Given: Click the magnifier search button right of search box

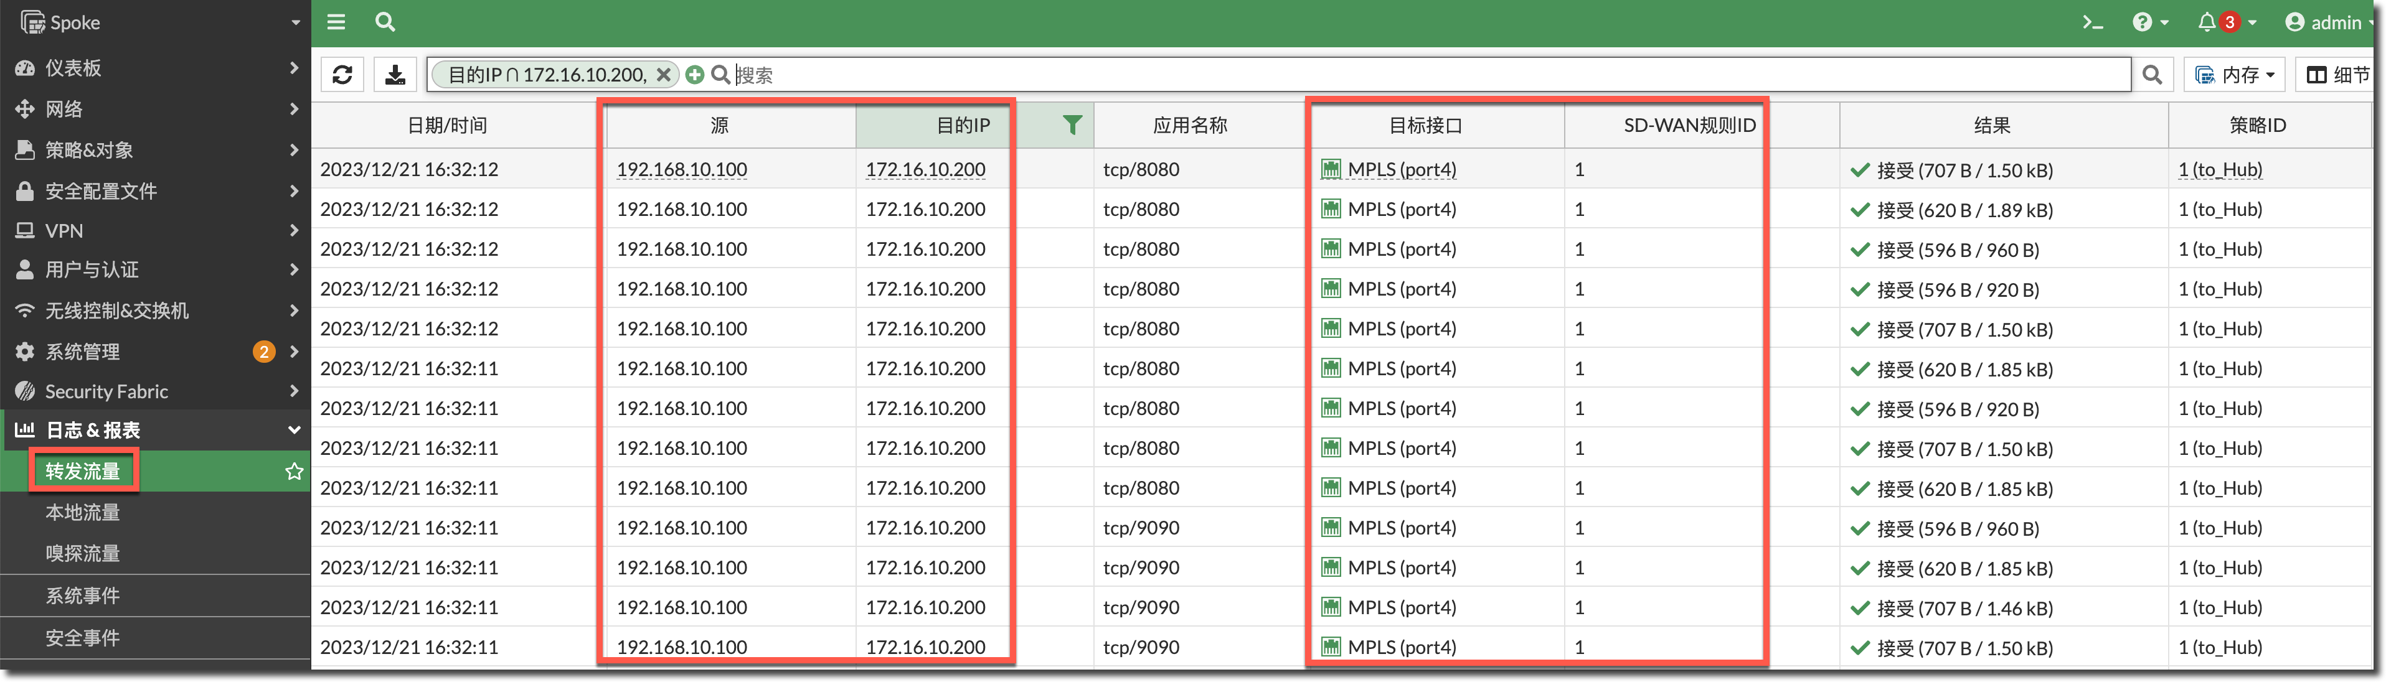Looking at the screenshot, I should click(2153, 75).
